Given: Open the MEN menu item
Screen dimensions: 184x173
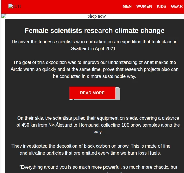Looking at the screenshot, I should click(127, 6).
